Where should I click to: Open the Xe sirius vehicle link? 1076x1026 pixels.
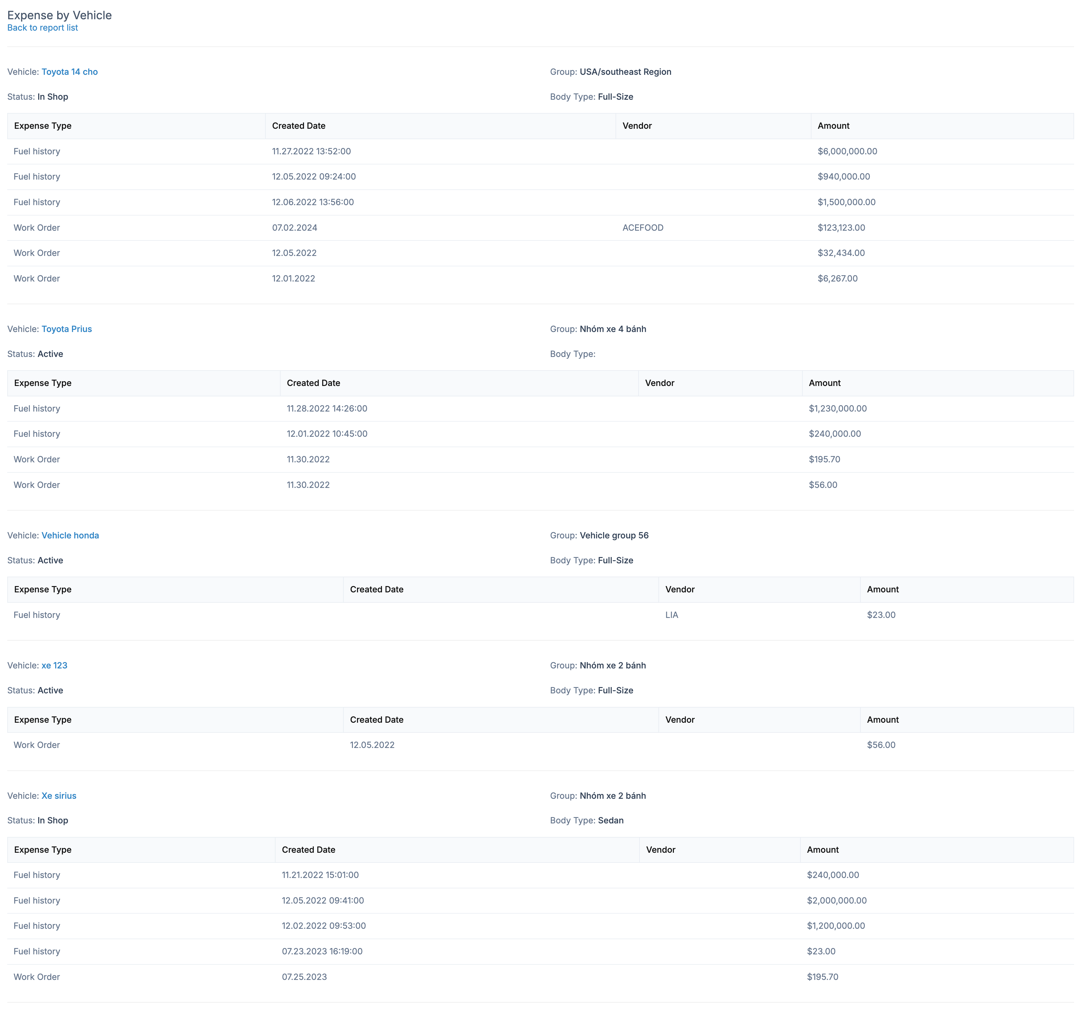tap(58, 796)
